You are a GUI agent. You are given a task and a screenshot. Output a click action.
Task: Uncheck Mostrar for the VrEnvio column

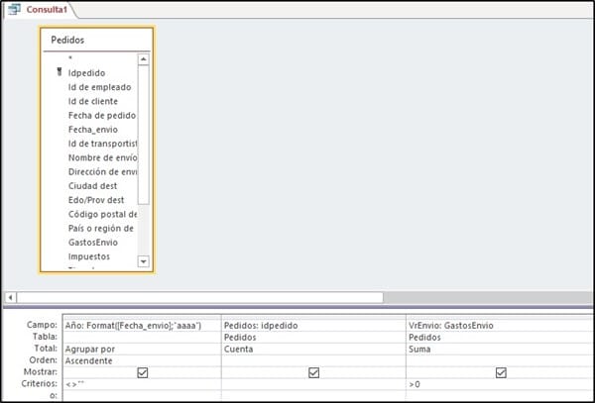click(x=501, y=373)
